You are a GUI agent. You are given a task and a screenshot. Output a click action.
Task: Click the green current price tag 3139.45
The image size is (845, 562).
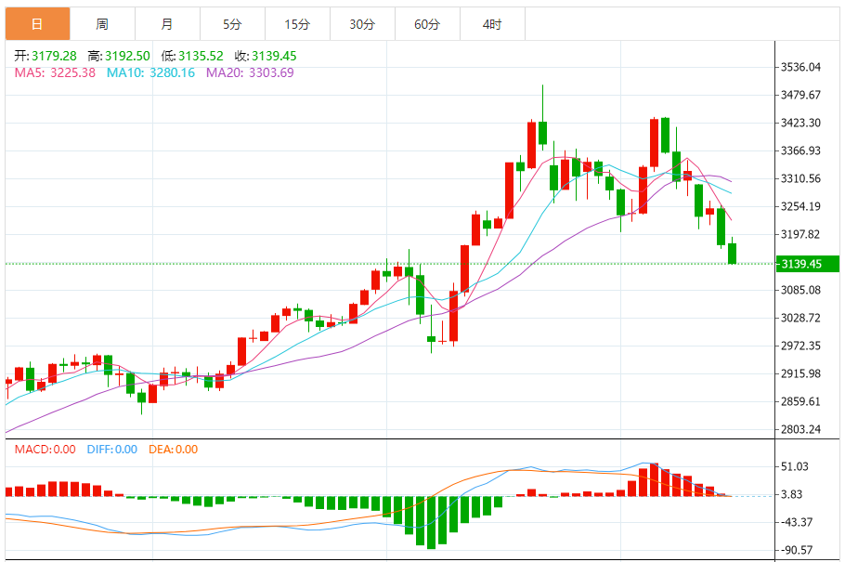coord(807,264)
